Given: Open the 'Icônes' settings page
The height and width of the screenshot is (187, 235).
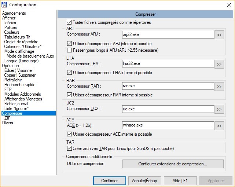Looking at the screenshot, I should (x=10, y=23).
